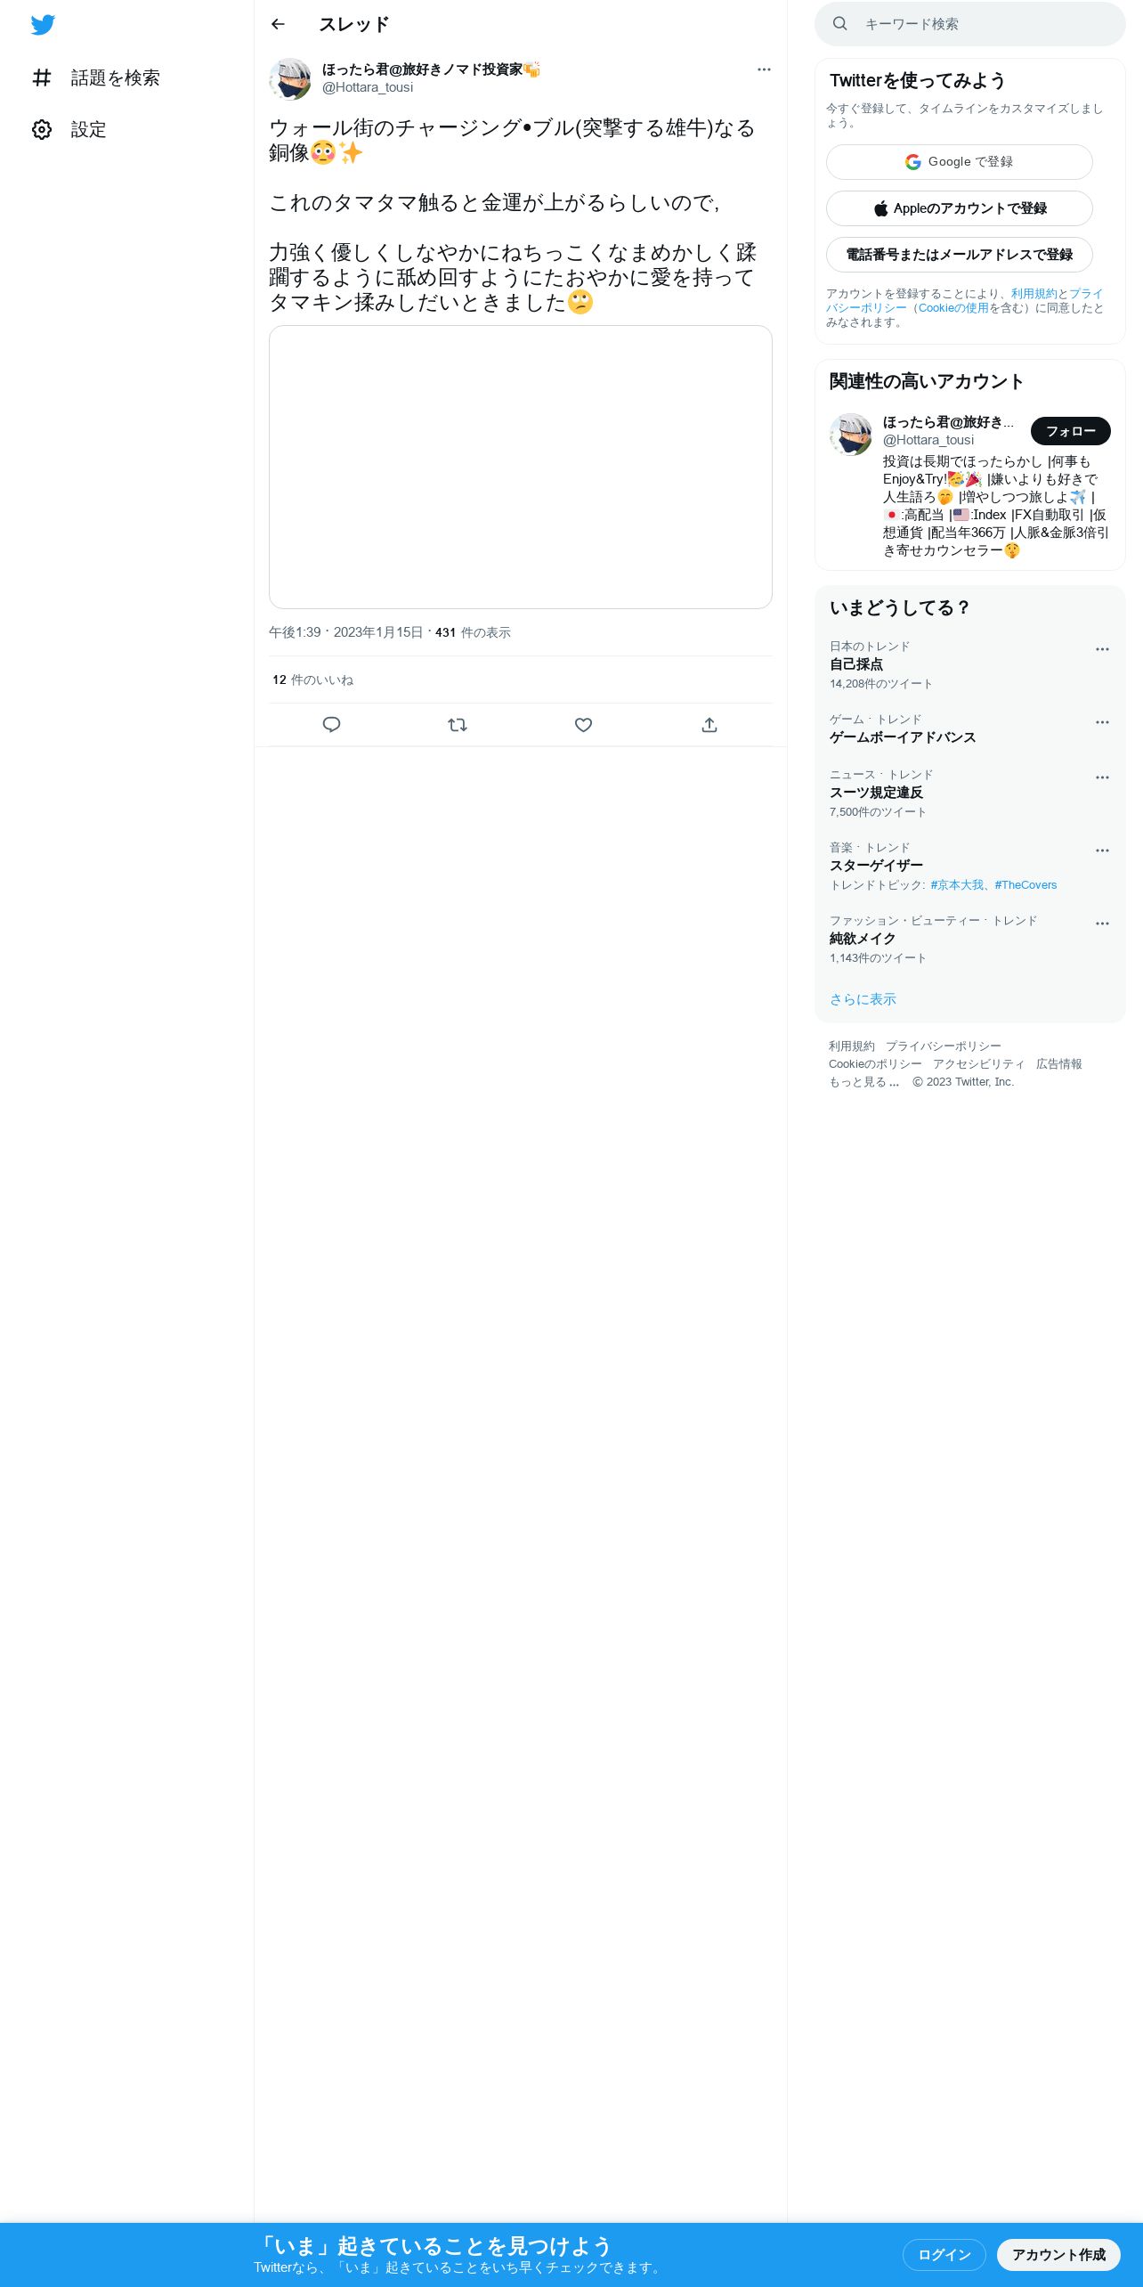This screenshot has width=1143, height=2287.
Task: Sign up with Google で登録
Action: click(960, 162)
